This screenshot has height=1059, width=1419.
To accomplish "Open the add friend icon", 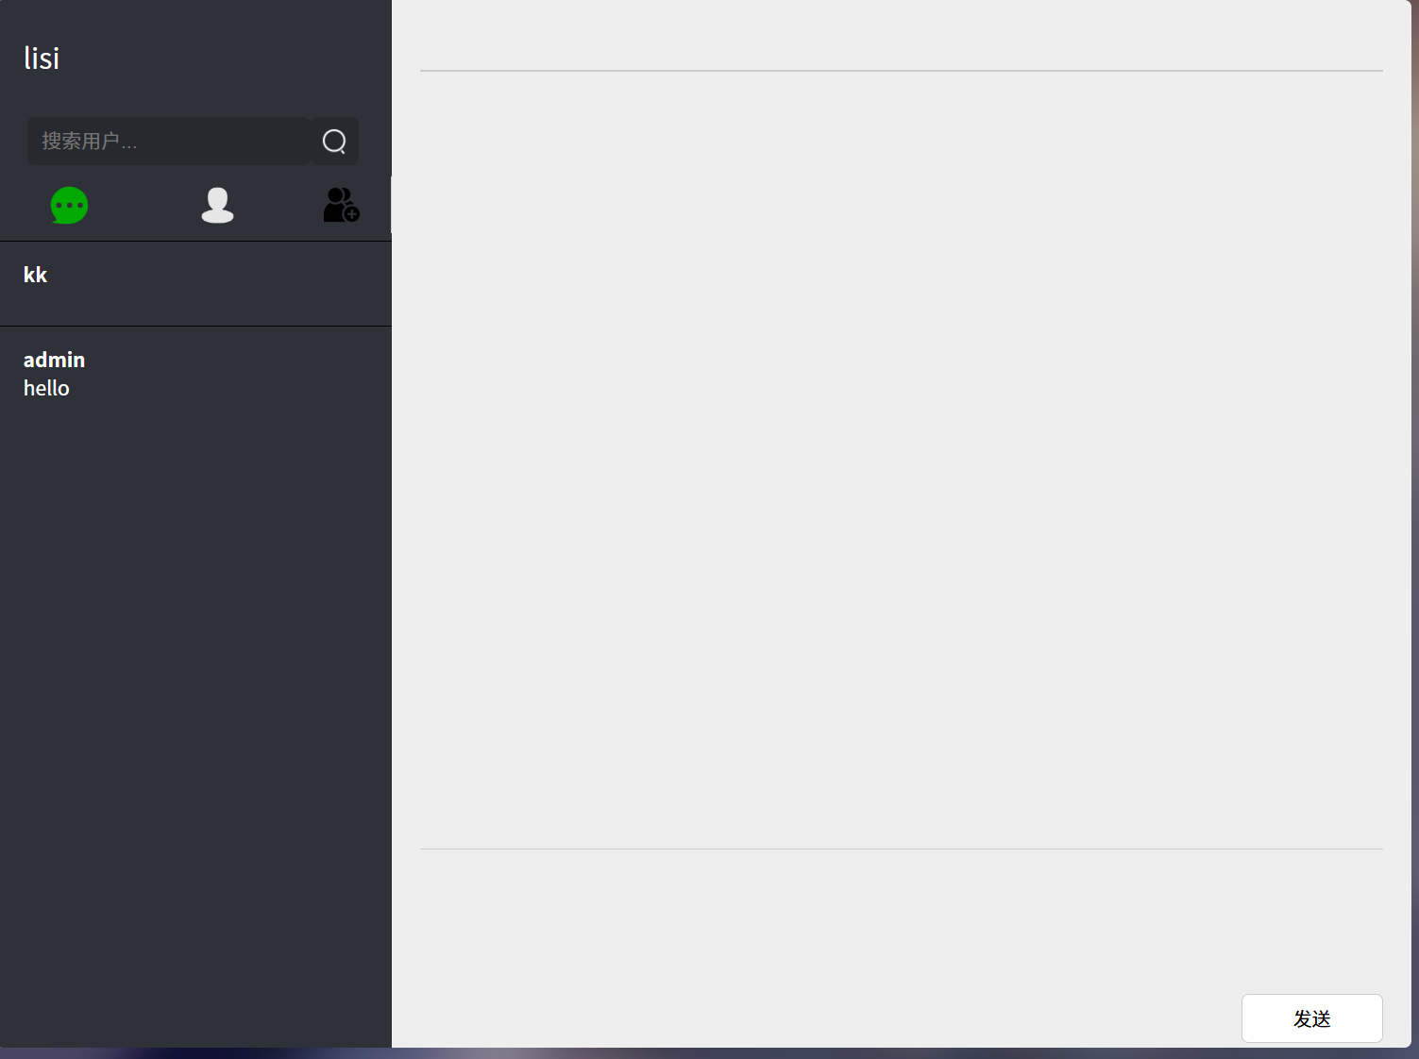I will 341,205.
